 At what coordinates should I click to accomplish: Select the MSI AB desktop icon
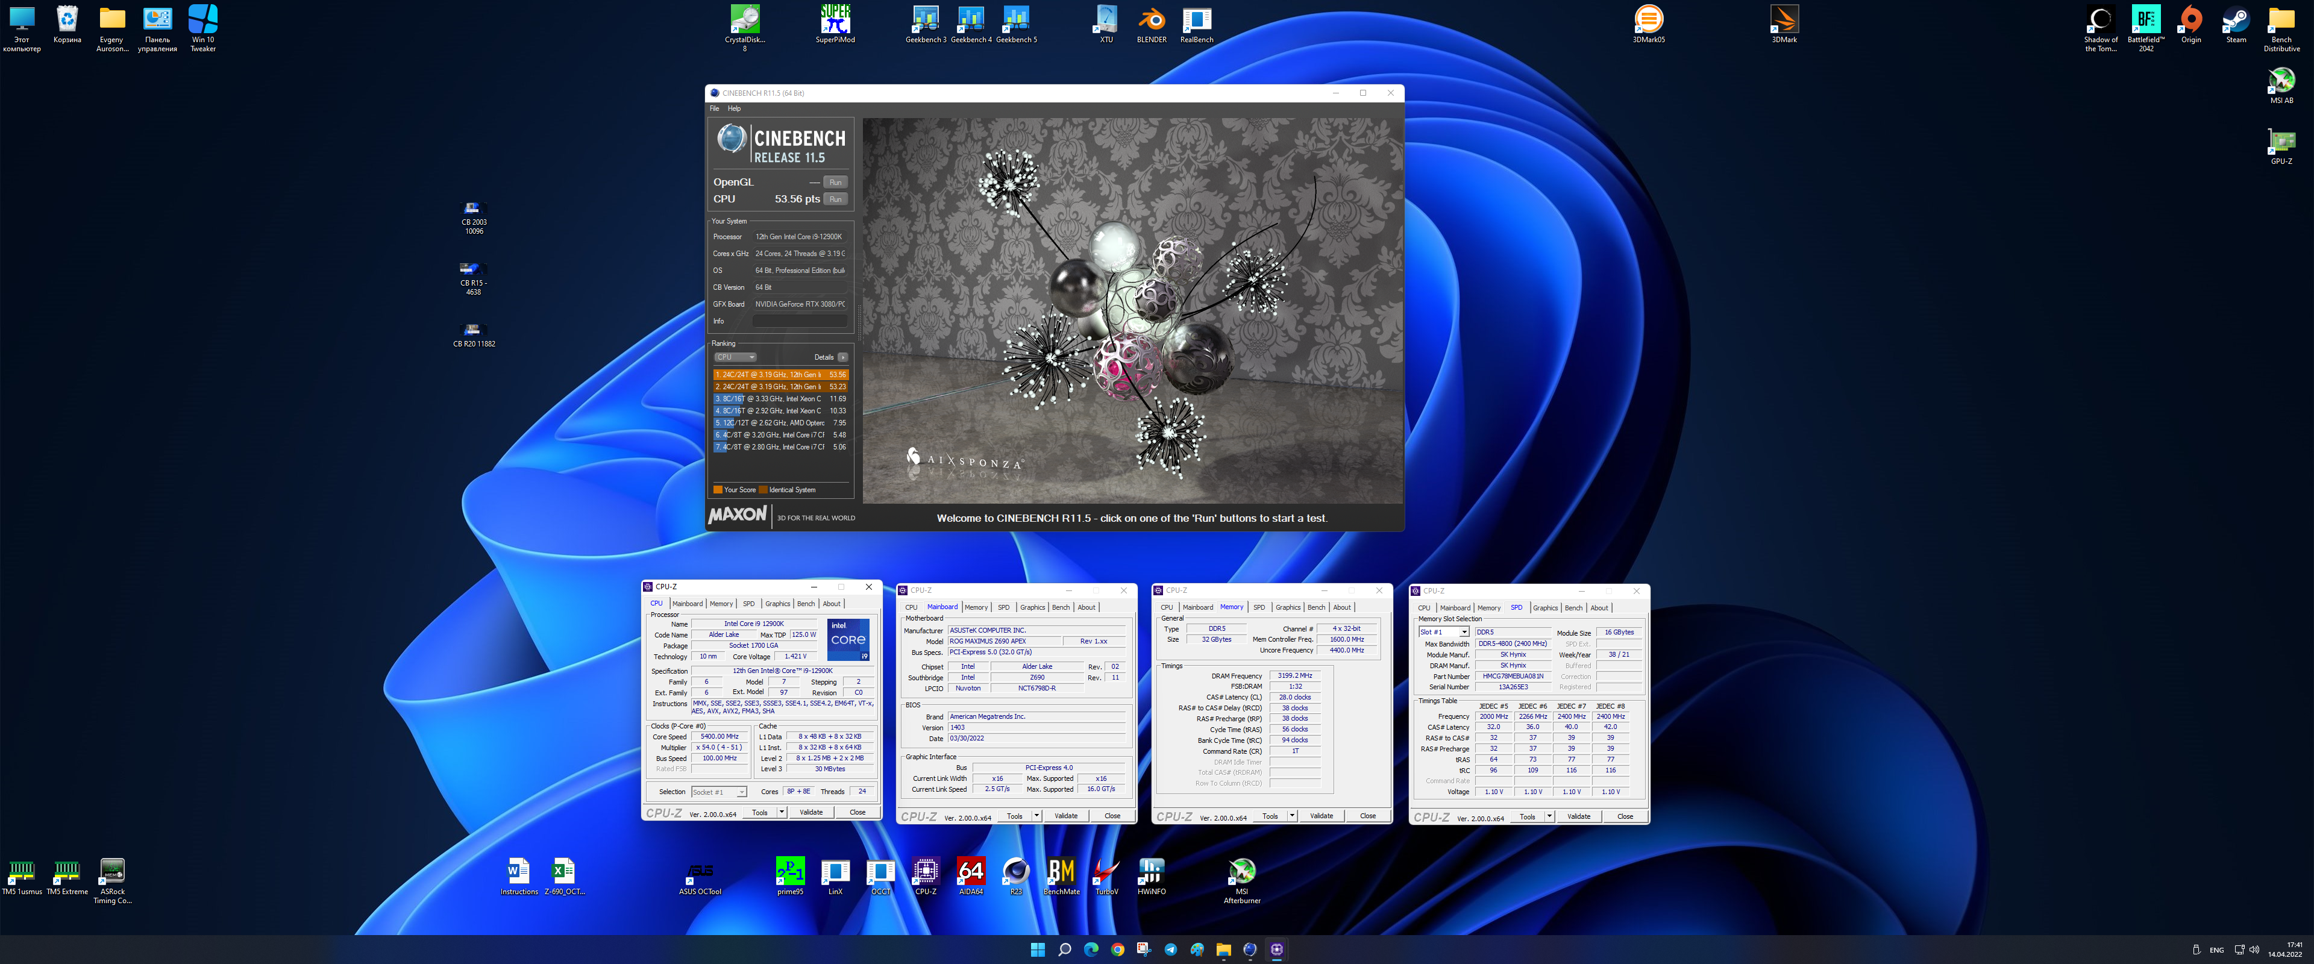pyautogui.click(x=2281, y=84)
